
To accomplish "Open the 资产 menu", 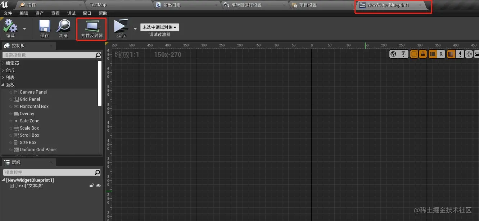I will [x=40, y=13].
